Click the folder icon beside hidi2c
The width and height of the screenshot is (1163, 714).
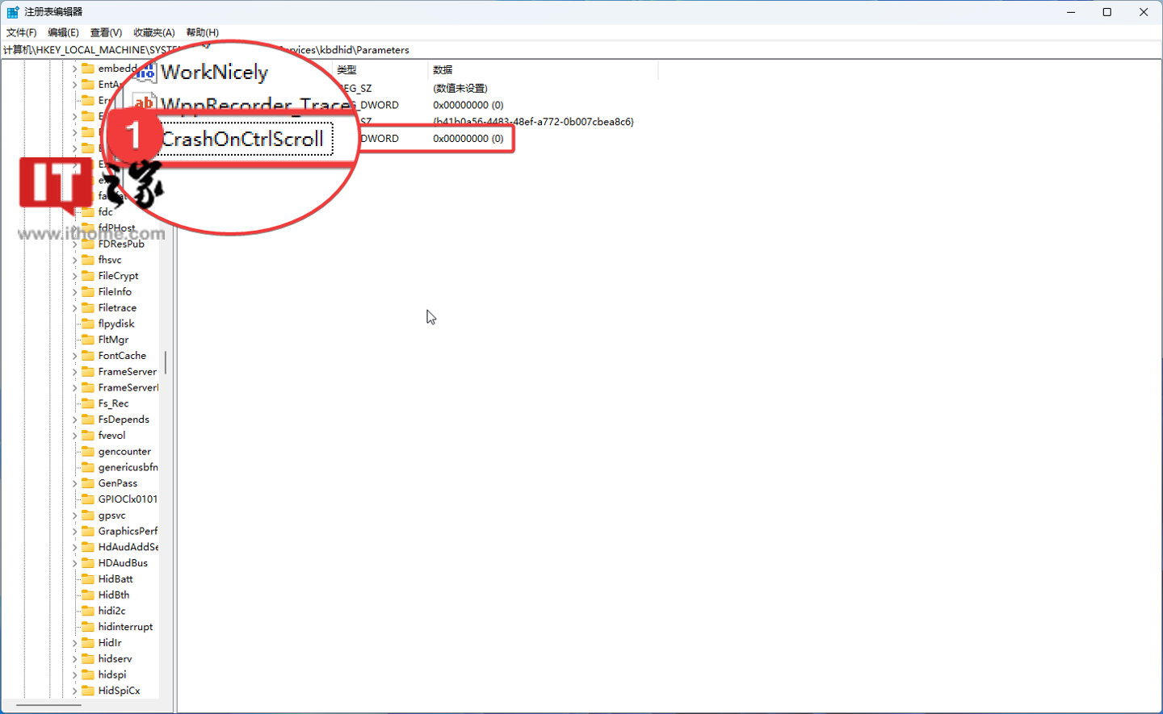coord(88,611)
